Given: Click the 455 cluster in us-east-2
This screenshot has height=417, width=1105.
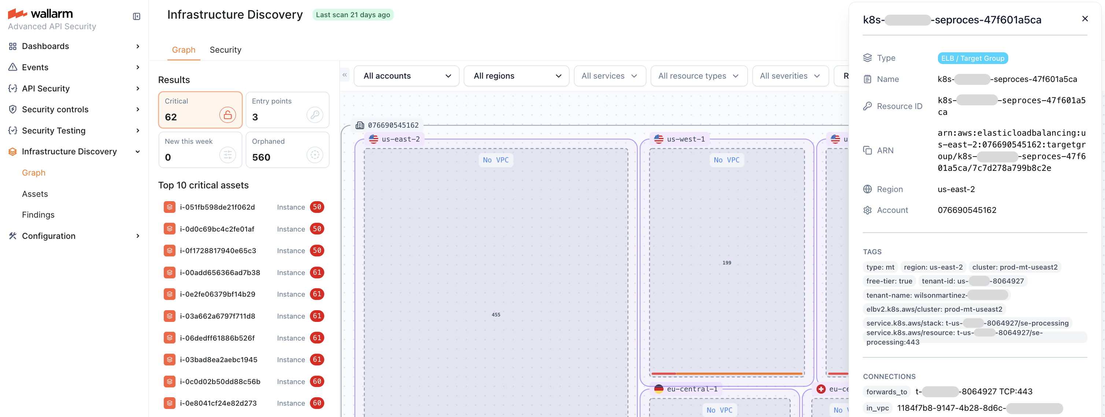Looking at the screenshot, I should pos(496,315).
